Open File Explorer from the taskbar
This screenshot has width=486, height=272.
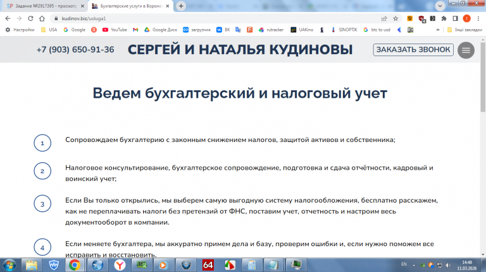[32, 265]
